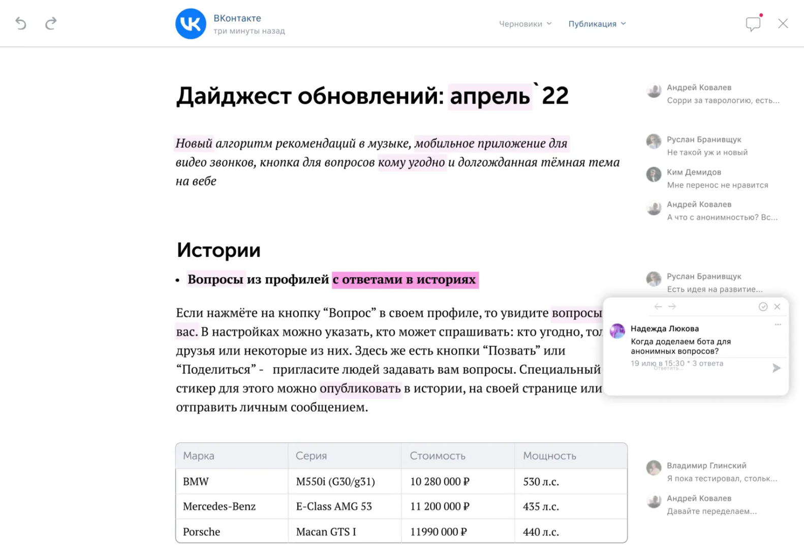Viewport: 804px width, 548px height.
Task: Click 'три минуты назад' timestamp
Action: tap(249, 31)
